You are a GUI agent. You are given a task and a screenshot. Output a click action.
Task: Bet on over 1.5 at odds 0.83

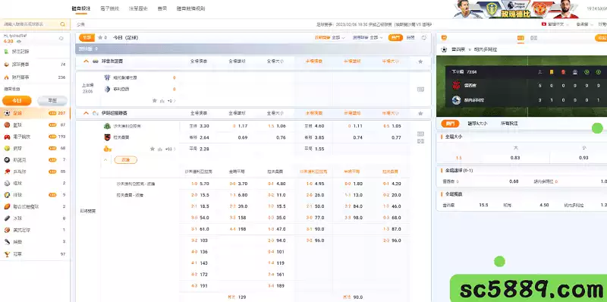click(514, 158)
